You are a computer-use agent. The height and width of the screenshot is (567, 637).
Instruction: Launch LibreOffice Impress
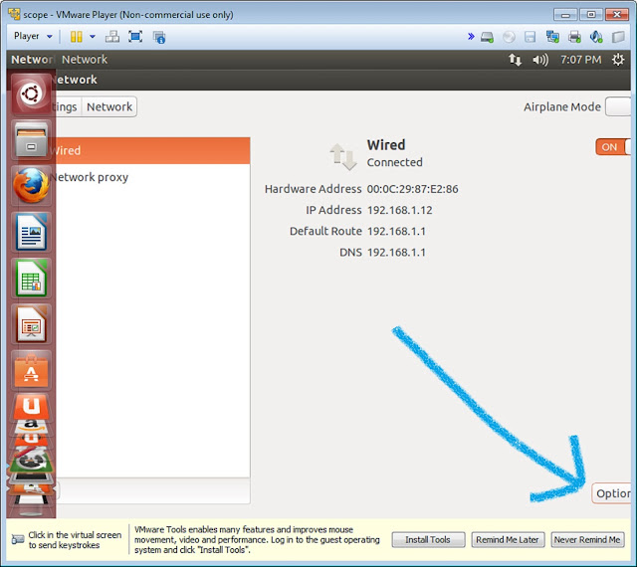coord(31,324)
